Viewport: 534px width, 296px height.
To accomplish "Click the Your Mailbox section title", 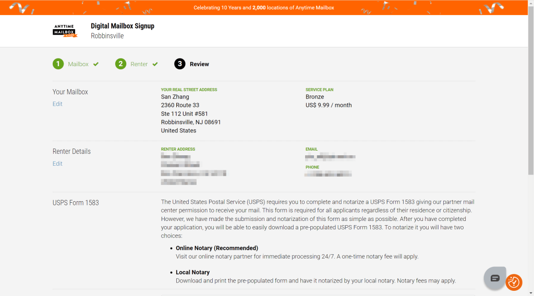I will pyautogui.click(x=70, y=92).
